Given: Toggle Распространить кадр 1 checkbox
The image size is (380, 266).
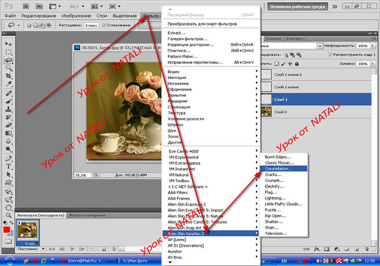Looking at the screenshot, I should (x=330, y=55).
